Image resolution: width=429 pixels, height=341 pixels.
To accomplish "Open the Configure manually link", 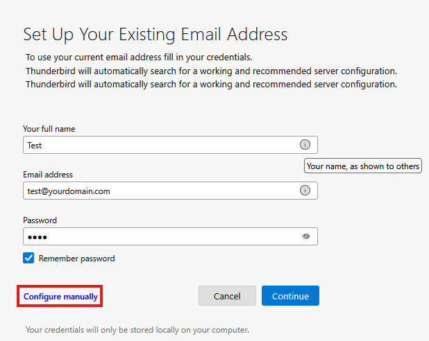I will pos(60,297).
